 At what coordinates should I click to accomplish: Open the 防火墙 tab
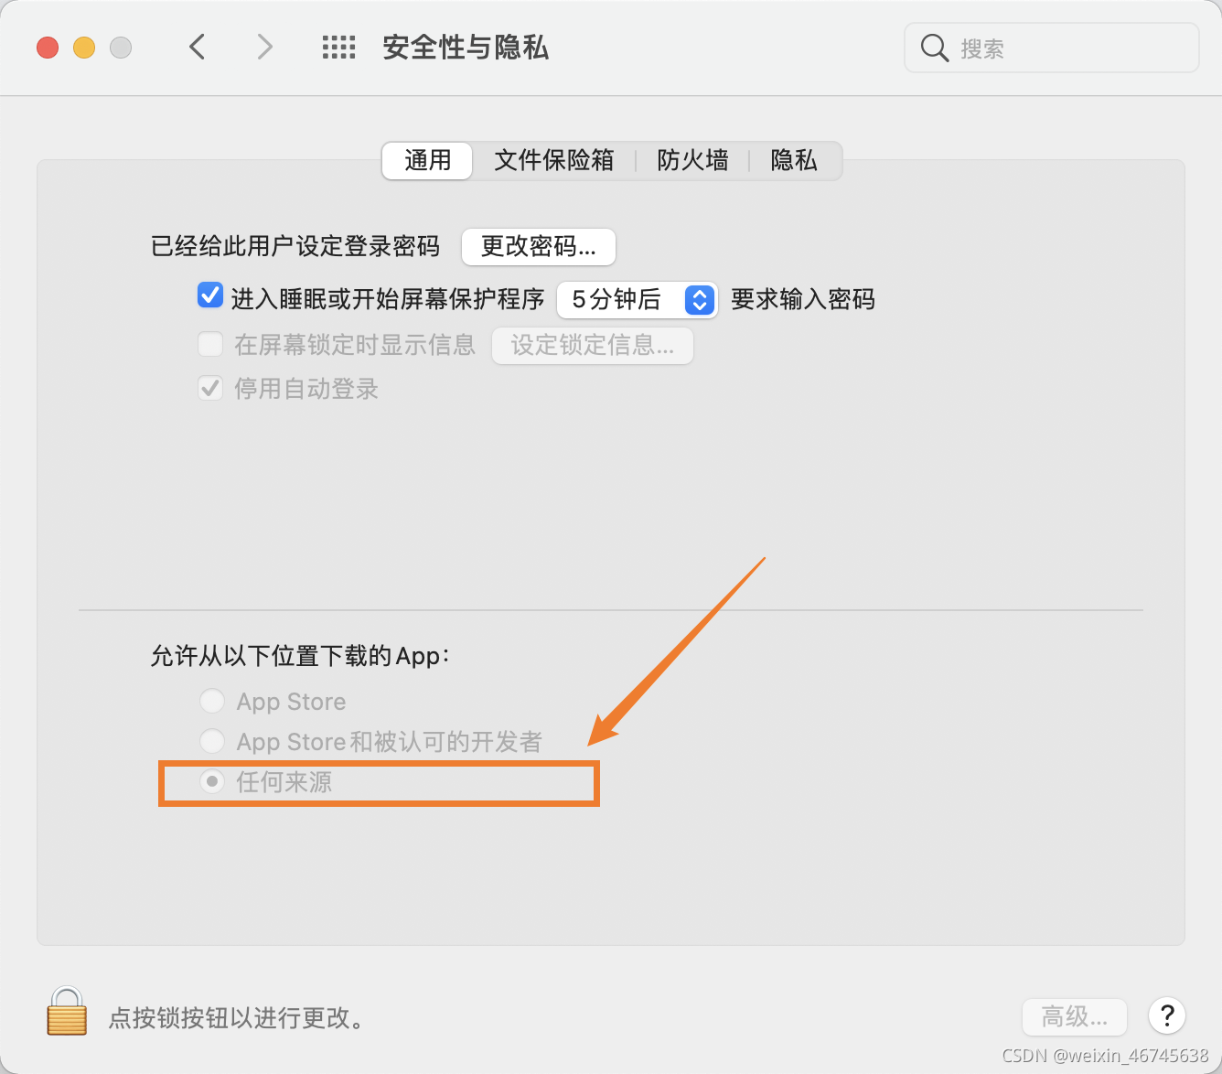[692, 161]
